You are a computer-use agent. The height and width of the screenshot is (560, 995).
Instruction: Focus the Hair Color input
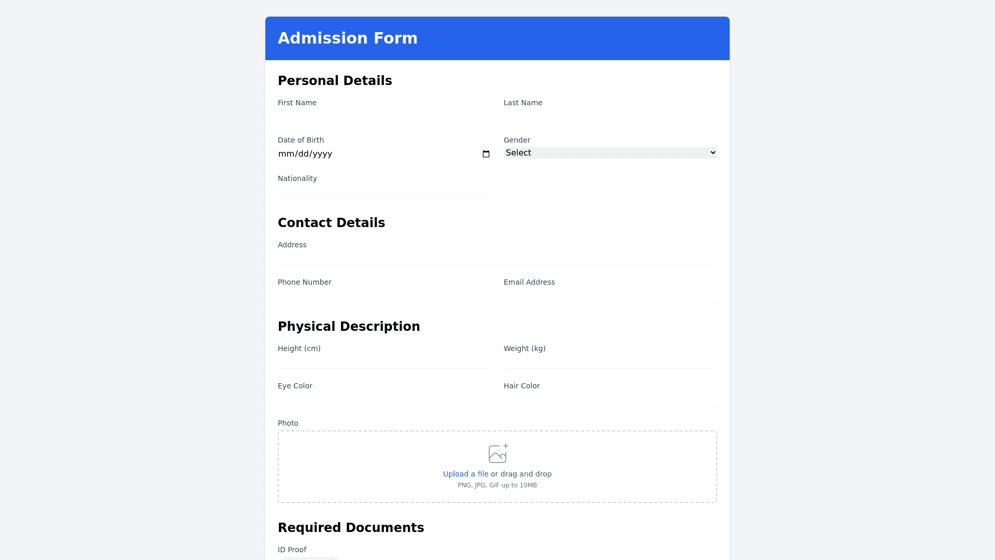(x=610, y=399)
